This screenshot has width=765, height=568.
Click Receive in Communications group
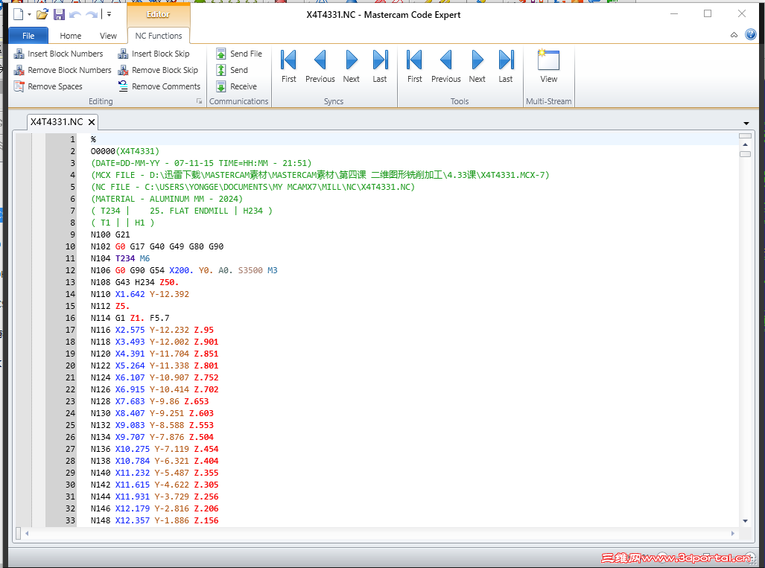(x=237, y=86)
